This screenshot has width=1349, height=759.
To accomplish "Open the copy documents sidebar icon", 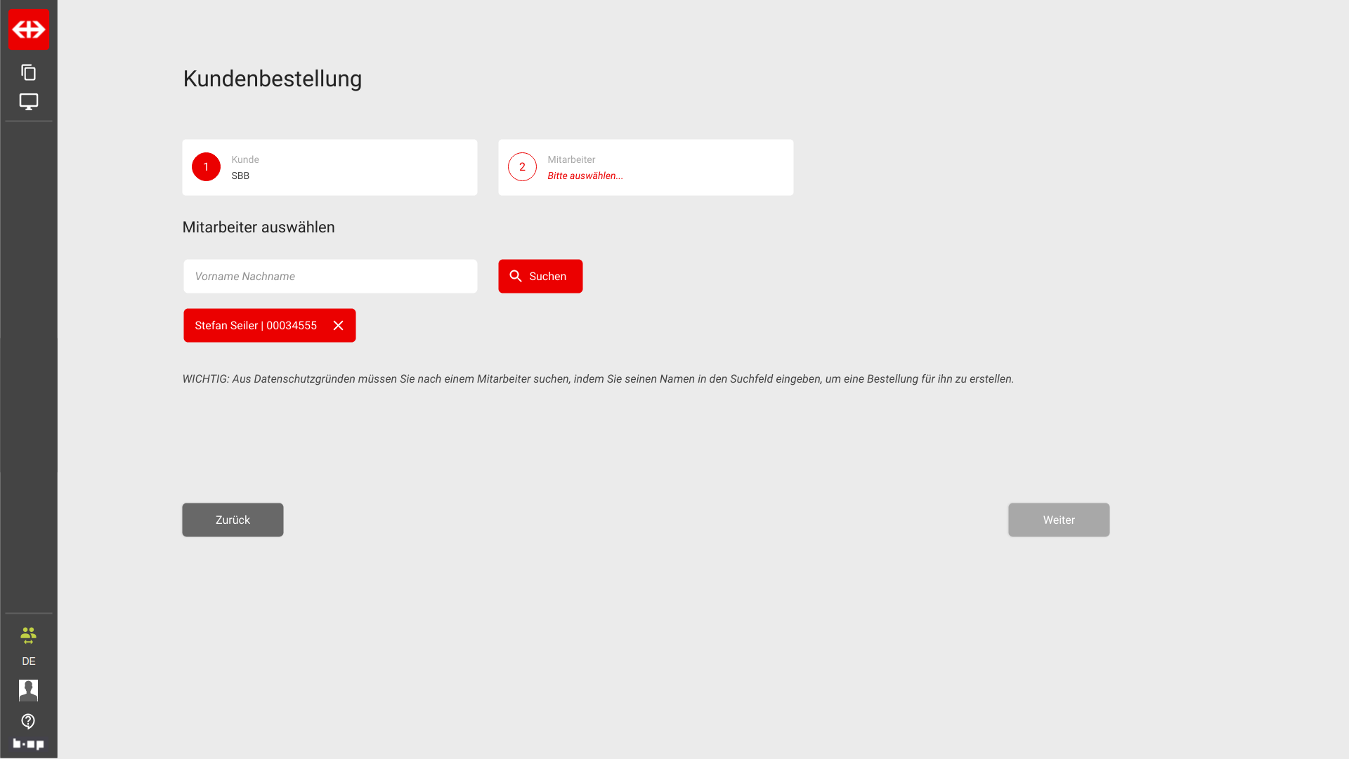I will point(29,72).
